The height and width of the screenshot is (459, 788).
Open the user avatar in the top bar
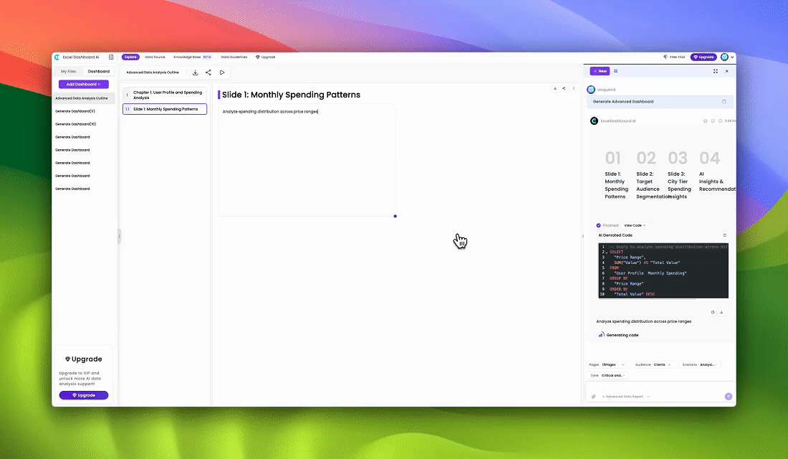pyautogui.click(x=725, y=57)
